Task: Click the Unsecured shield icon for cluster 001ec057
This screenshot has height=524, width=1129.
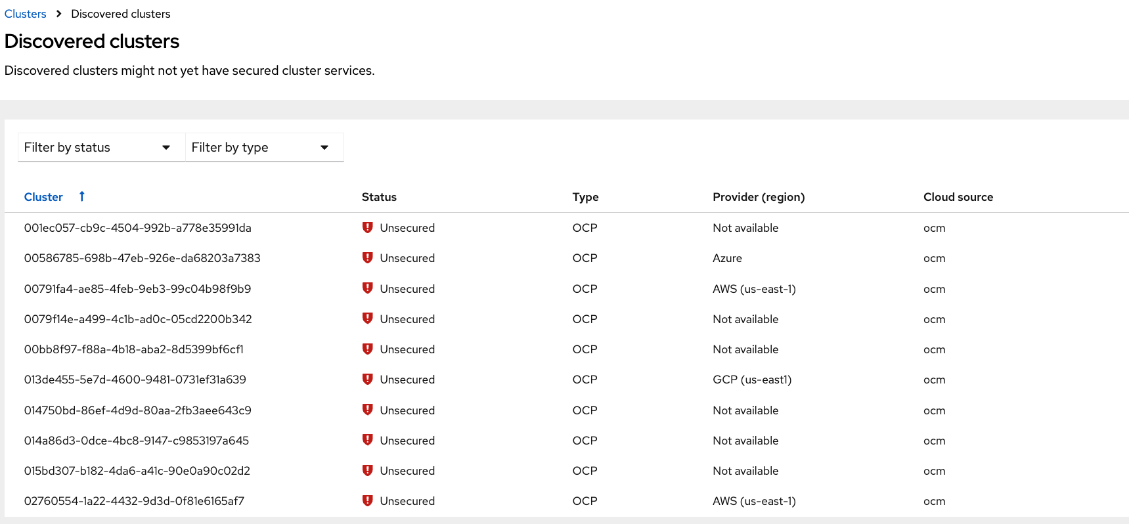Action: (368, 228)
